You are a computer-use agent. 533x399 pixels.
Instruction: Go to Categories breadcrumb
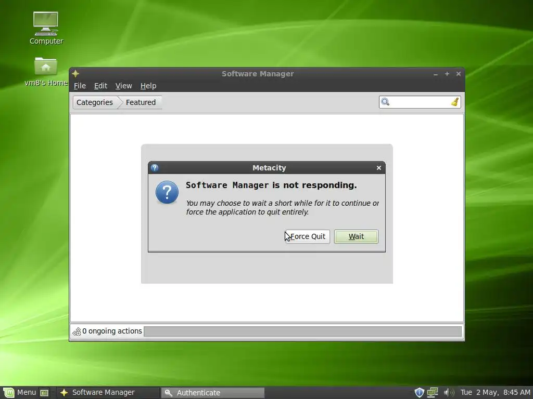click(95, 102)
